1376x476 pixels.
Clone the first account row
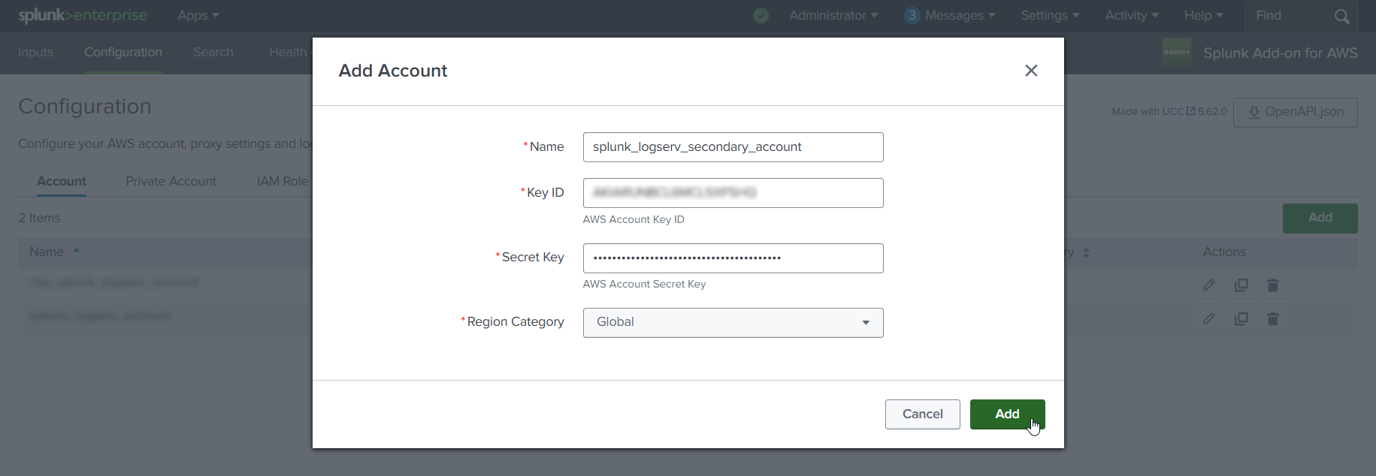pyautogui.click(x=1241, y=285)
